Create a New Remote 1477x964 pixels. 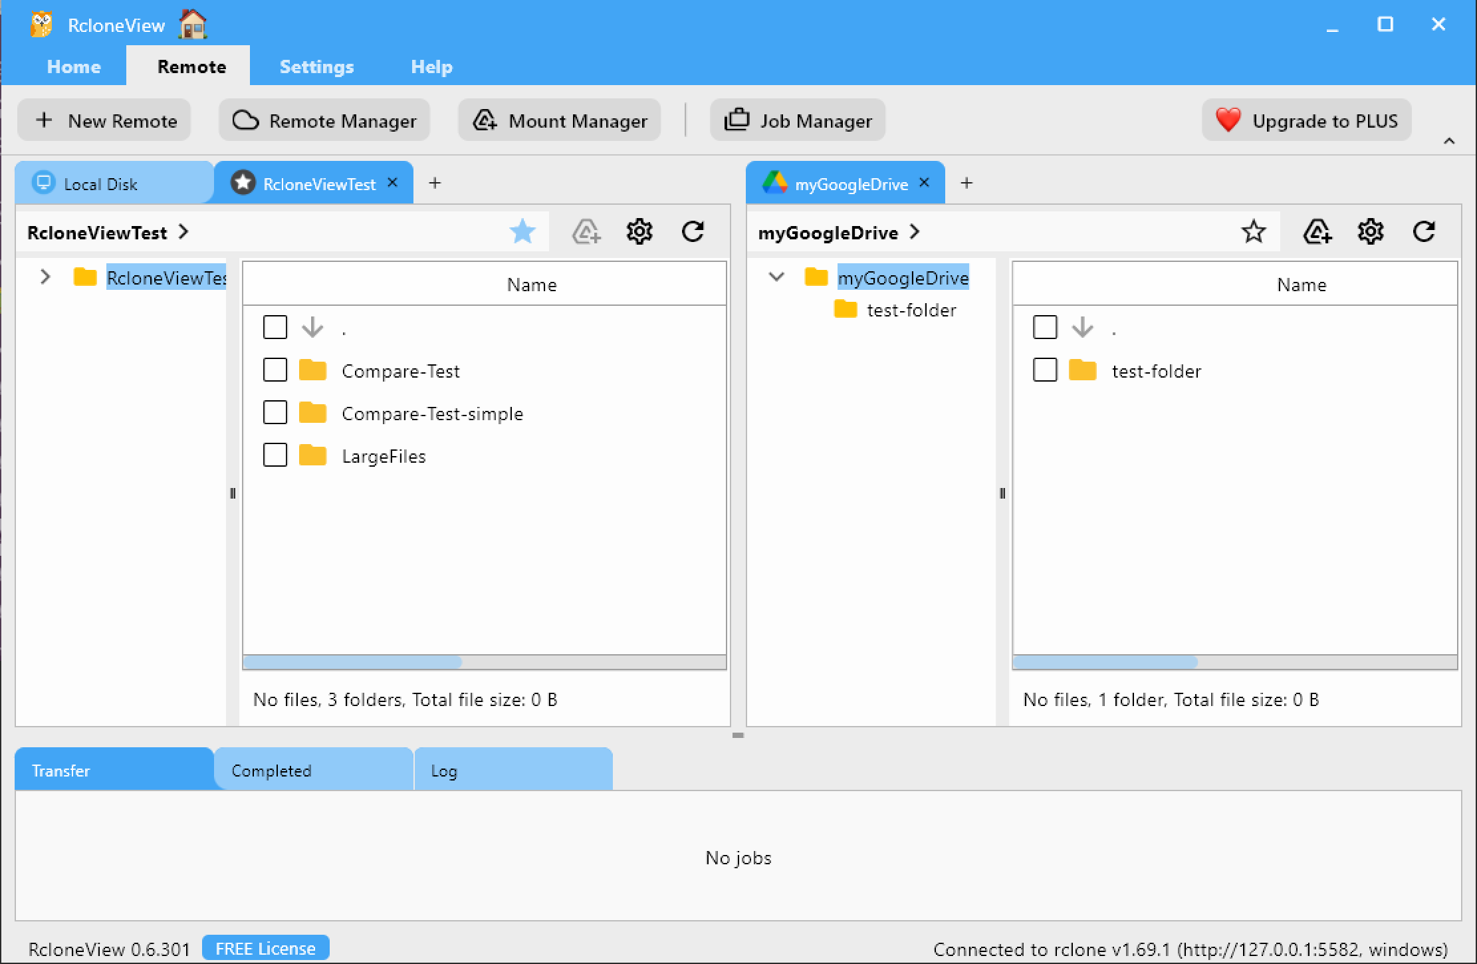pyautogui.click(x=104, y=120)
